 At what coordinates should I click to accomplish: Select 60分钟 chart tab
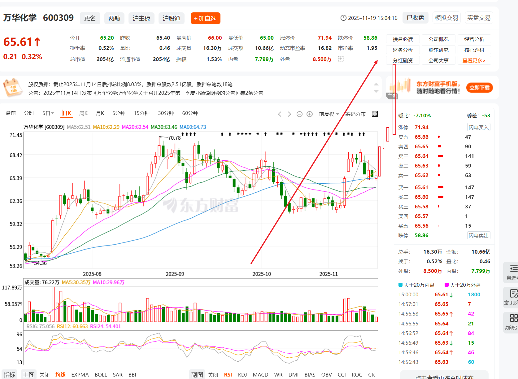click(190, 113)
